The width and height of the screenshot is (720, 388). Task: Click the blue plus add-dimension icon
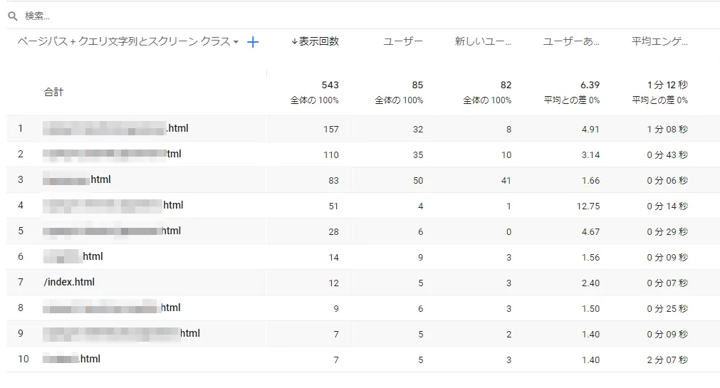click(x=253, y=42)
